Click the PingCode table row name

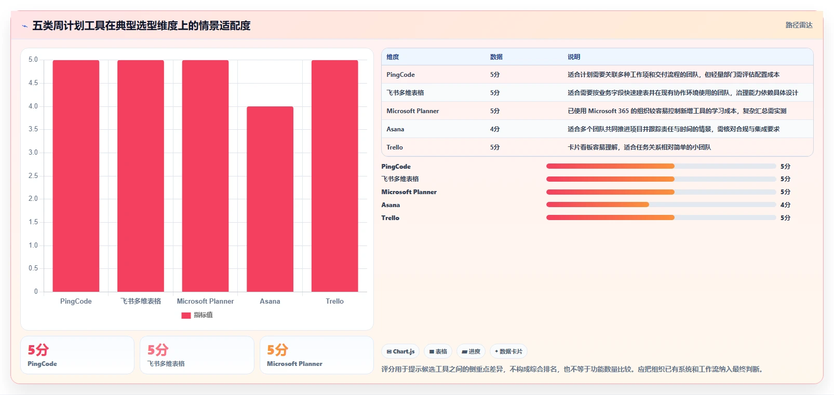coord(400,75)
